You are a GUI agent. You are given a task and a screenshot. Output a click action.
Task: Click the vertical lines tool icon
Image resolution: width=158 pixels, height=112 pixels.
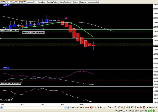coord(127,107)
